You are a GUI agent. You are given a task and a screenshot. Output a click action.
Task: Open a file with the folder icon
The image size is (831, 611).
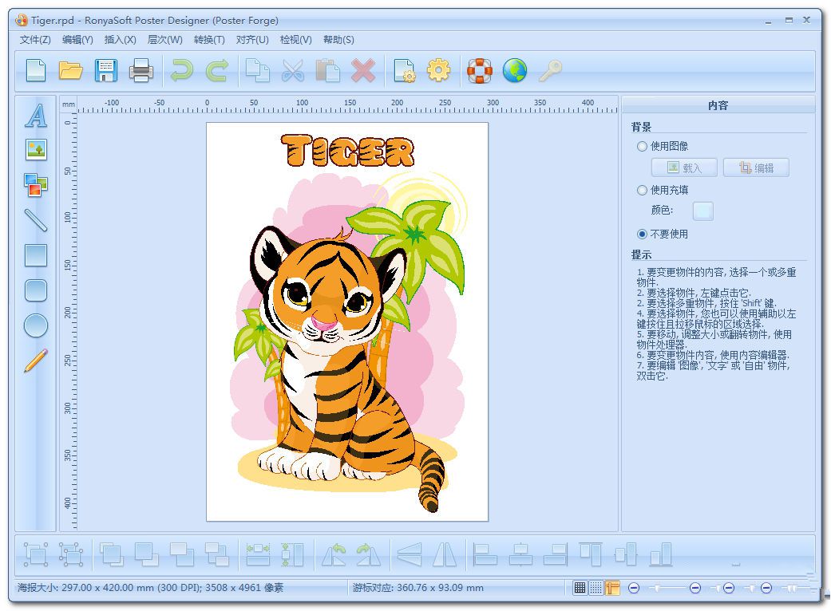[70, 70]
